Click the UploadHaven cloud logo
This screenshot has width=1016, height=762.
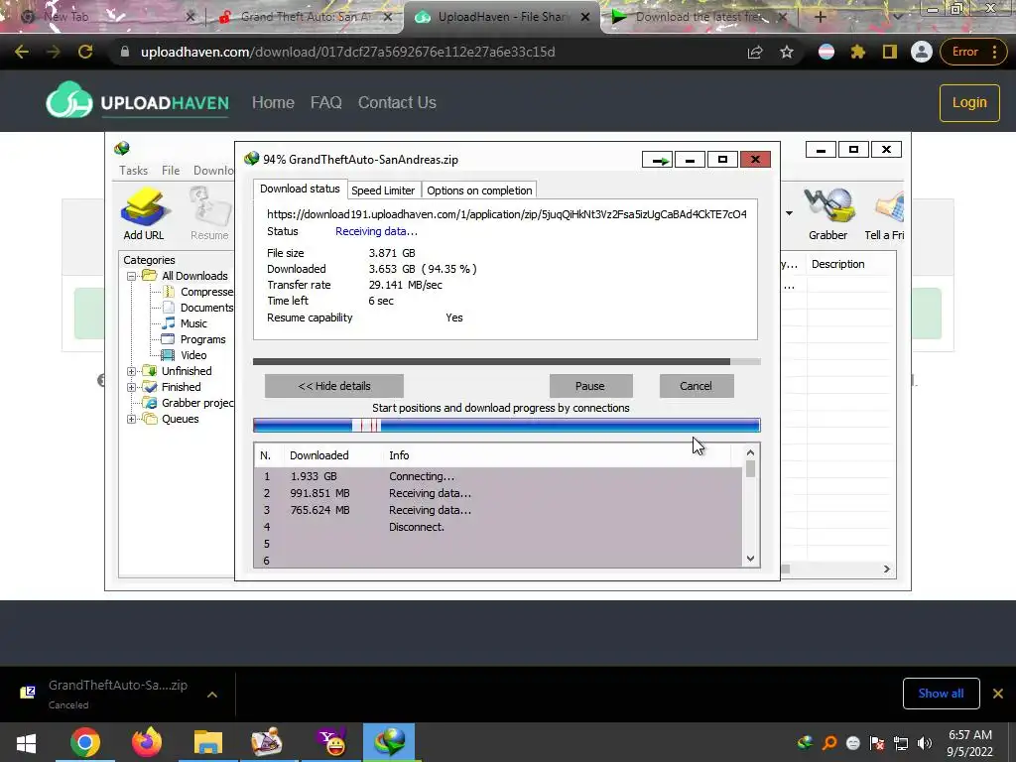coord(69,100)
